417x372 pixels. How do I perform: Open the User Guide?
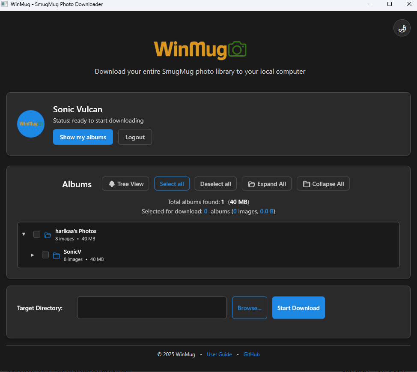(x=219, y=354)
